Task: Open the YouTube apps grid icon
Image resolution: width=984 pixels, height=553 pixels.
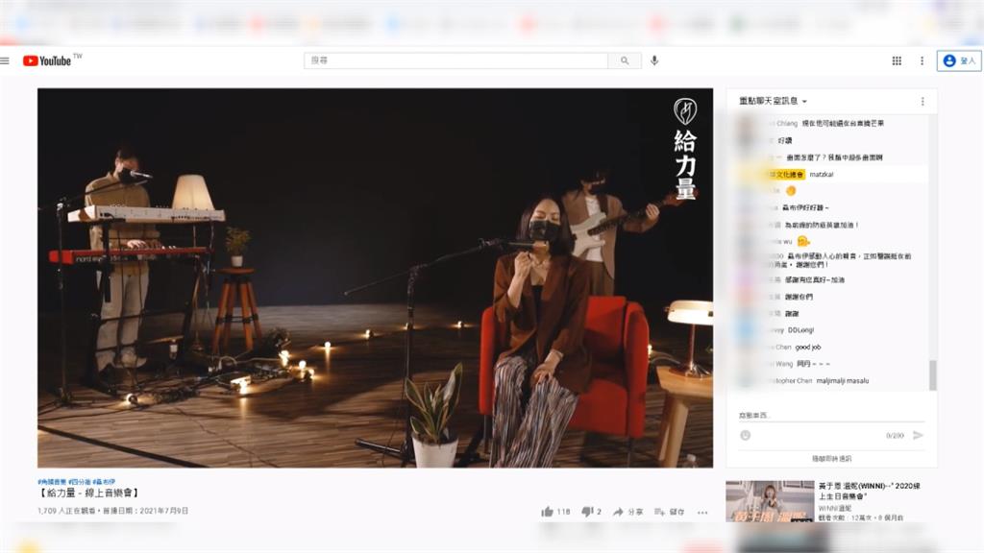Action: (897, 60)
